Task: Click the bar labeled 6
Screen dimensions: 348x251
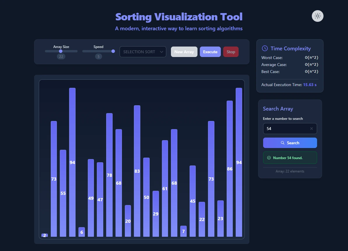Action: pos(82,232)
